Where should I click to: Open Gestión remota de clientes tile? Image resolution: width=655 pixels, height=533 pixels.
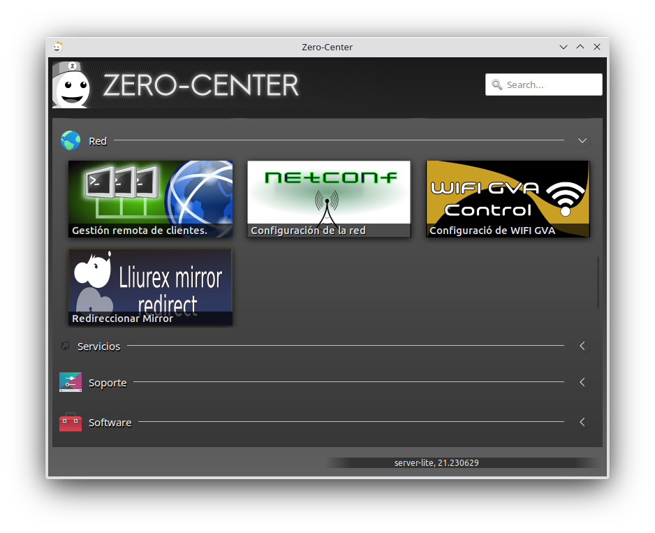tap(150, 199)
